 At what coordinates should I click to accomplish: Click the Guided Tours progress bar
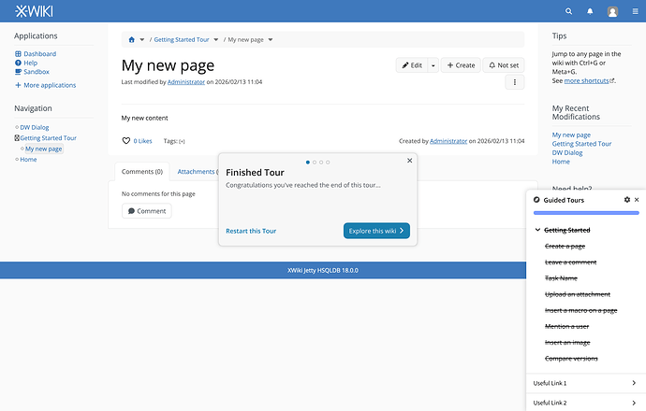[586, 213]
